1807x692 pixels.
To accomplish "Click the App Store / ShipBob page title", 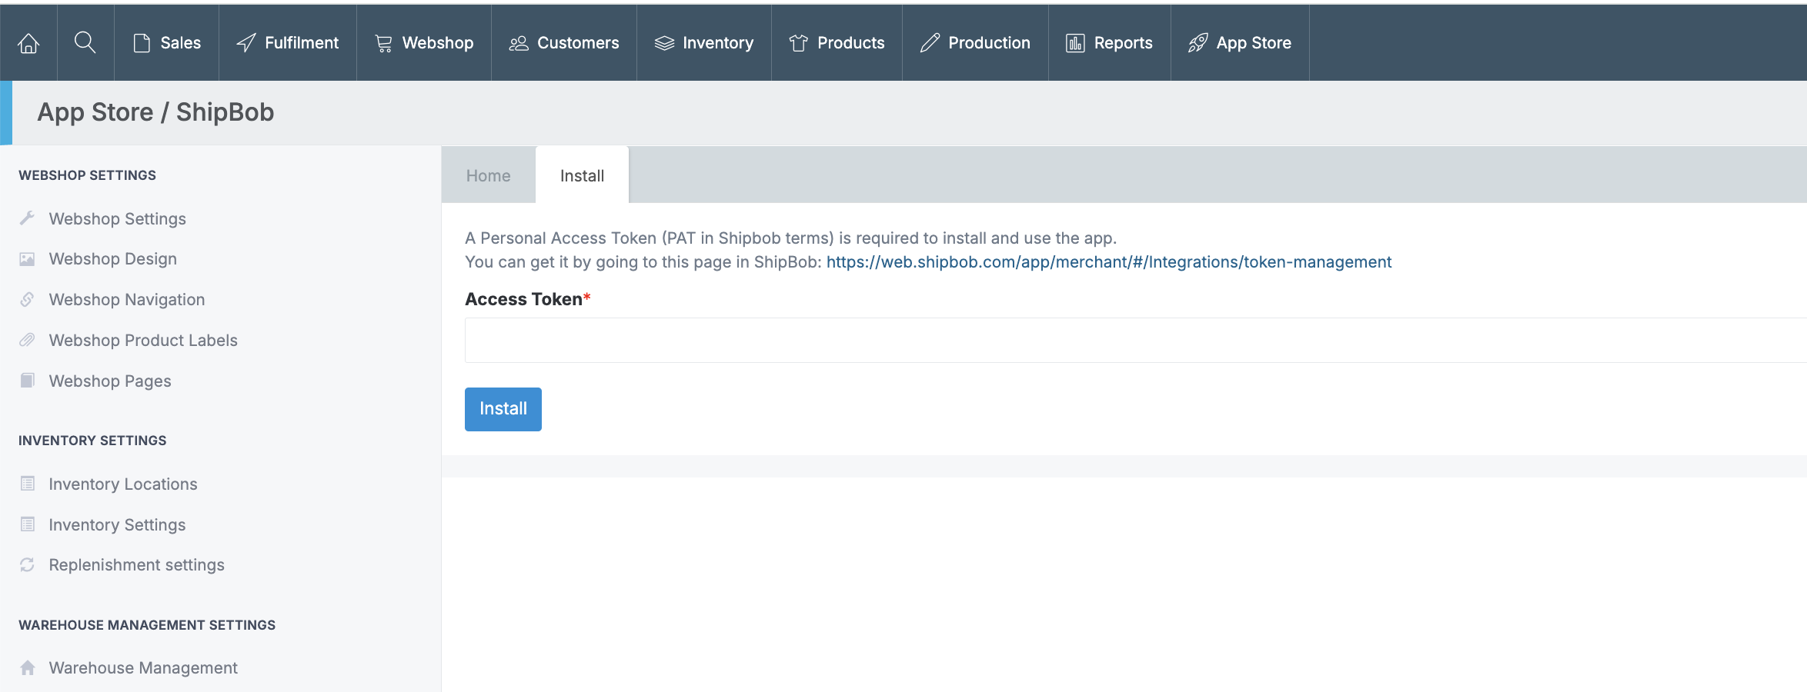I will pos(155,112).
